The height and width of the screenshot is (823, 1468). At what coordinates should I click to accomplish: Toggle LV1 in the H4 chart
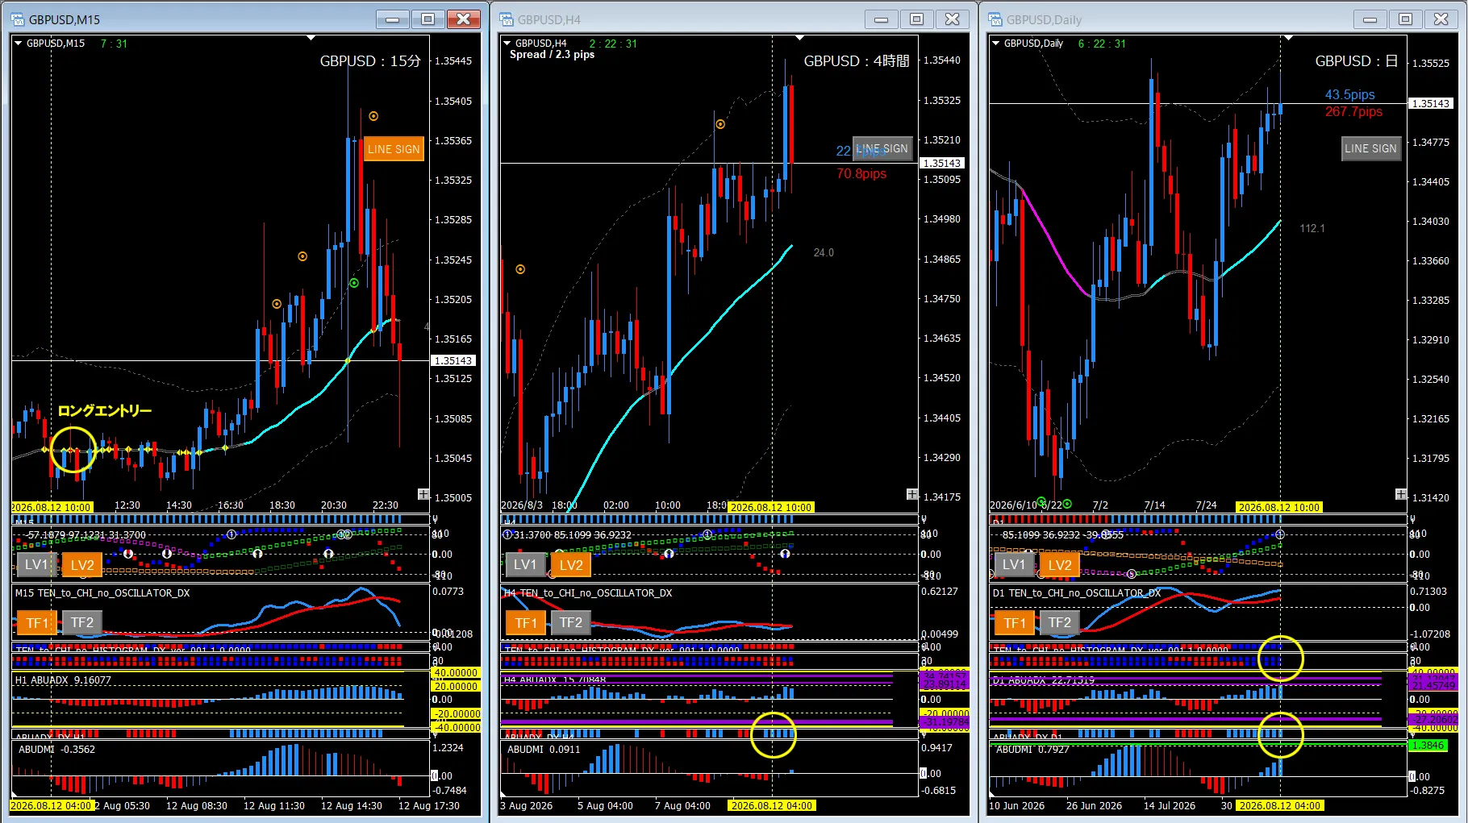point(525,564)
